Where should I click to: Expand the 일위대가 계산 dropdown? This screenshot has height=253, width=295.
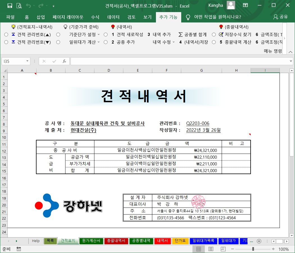[99, 42]
